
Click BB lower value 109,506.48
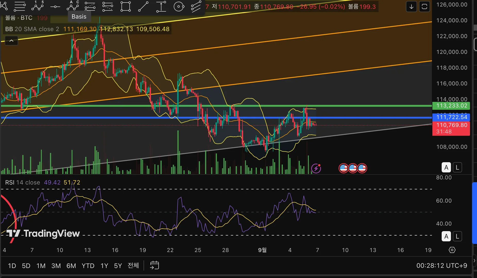[153, 29]
